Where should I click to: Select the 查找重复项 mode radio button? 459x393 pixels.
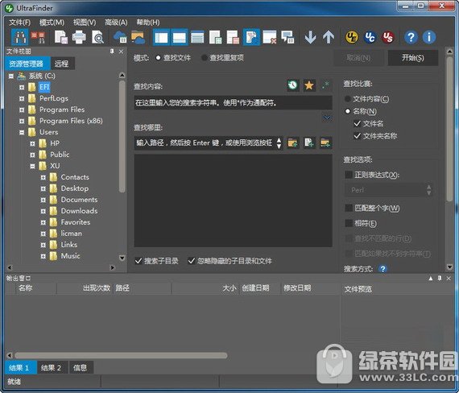pos(205,58)
